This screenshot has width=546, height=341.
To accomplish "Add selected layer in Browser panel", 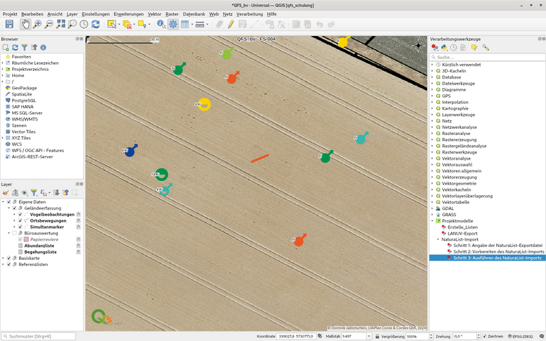I will pos(5,47).
